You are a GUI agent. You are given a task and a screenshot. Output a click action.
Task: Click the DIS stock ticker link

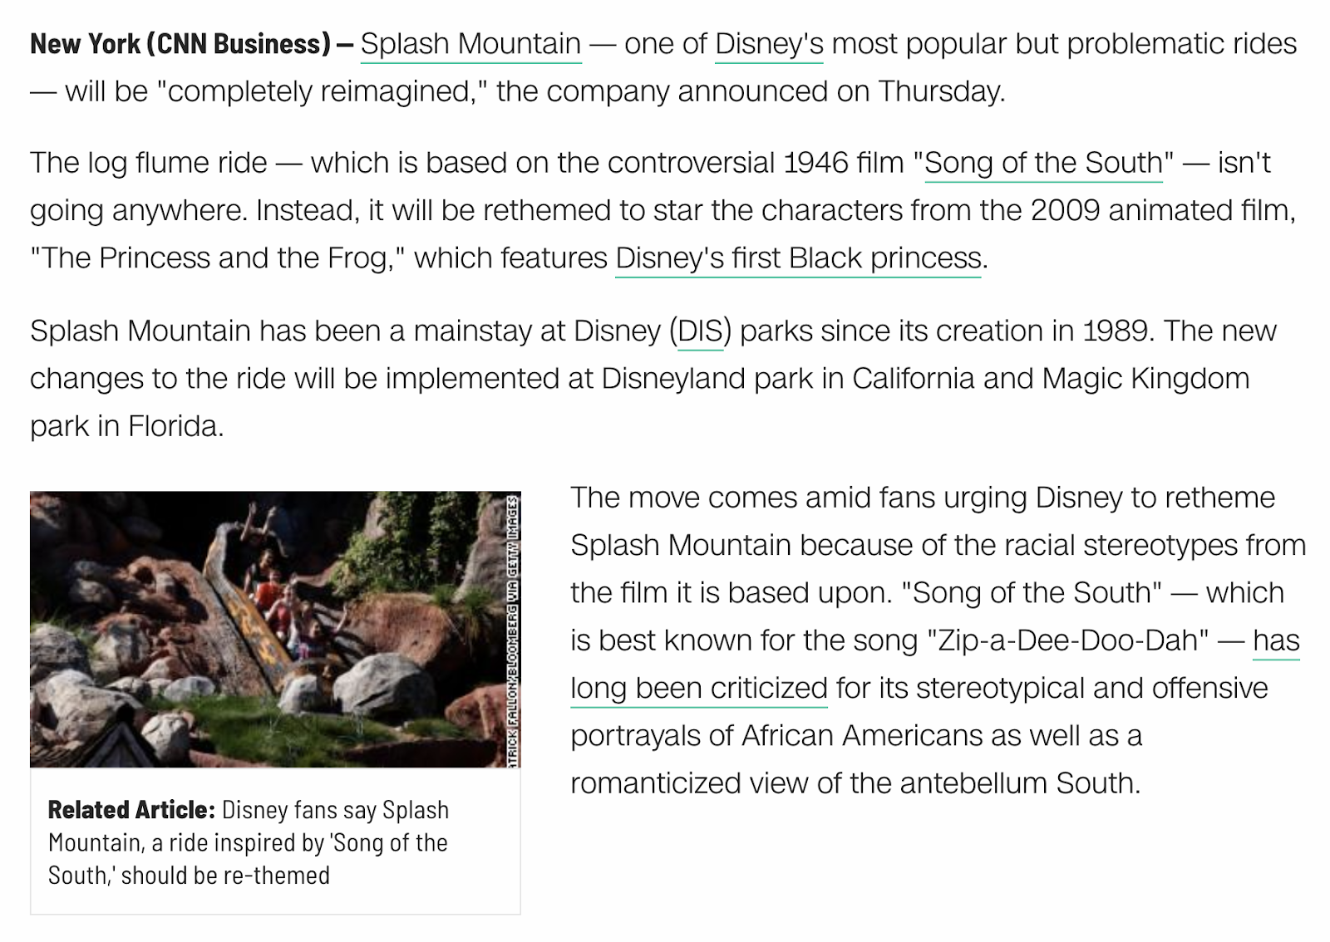pos(700,331)
